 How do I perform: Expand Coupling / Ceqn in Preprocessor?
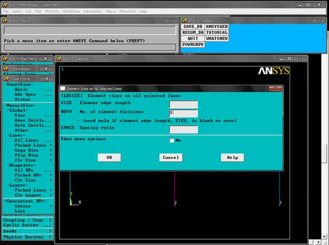28,220
